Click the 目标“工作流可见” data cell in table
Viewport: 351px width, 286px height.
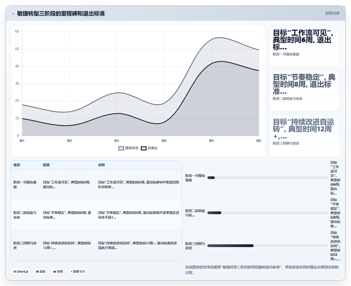(x=68, y=185)
